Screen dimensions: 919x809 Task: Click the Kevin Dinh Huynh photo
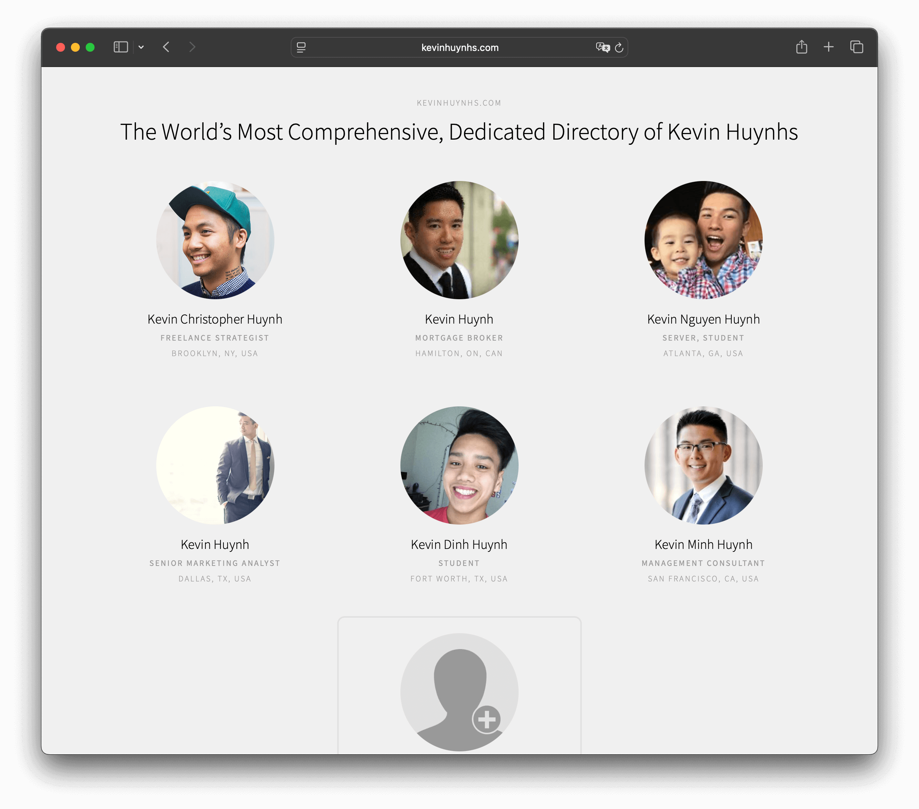click(459, 465)
